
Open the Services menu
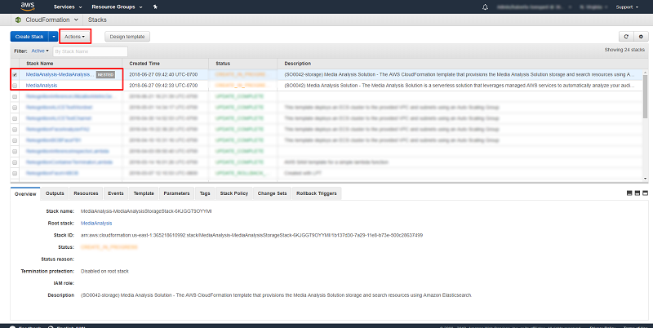click(68, 7)
